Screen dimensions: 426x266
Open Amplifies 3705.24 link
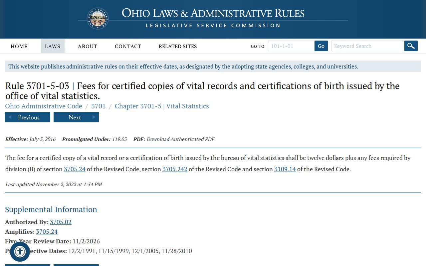coord(47,231)
